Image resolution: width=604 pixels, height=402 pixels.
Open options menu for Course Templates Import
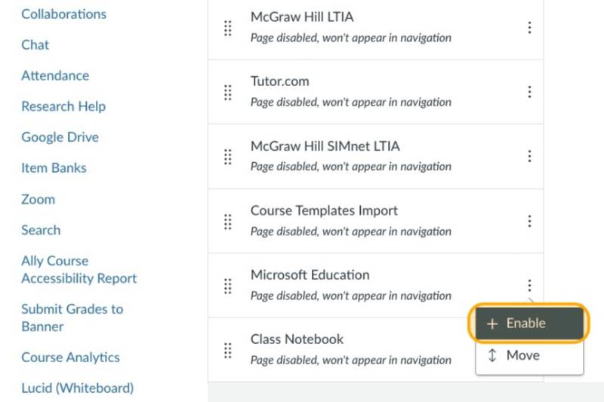point(530,221)
